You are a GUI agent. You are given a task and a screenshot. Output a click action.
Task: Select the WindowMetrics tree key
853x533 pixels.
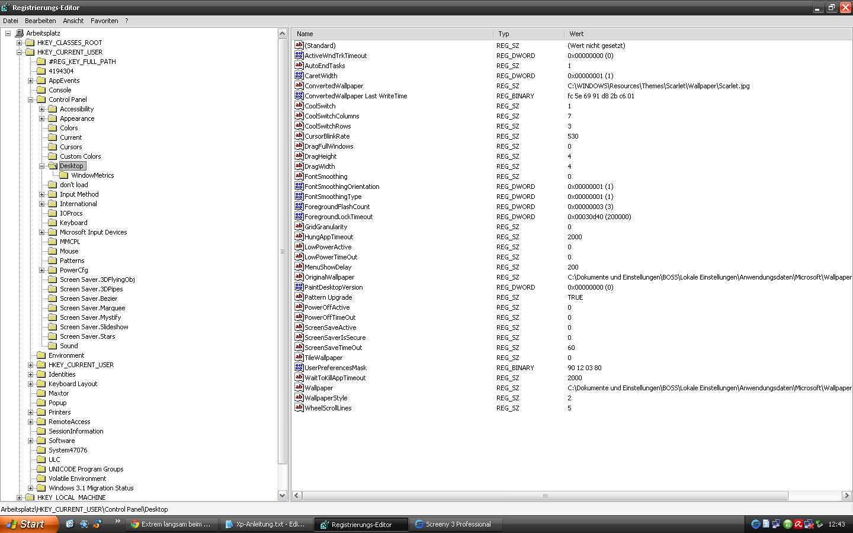coord(92,175)
